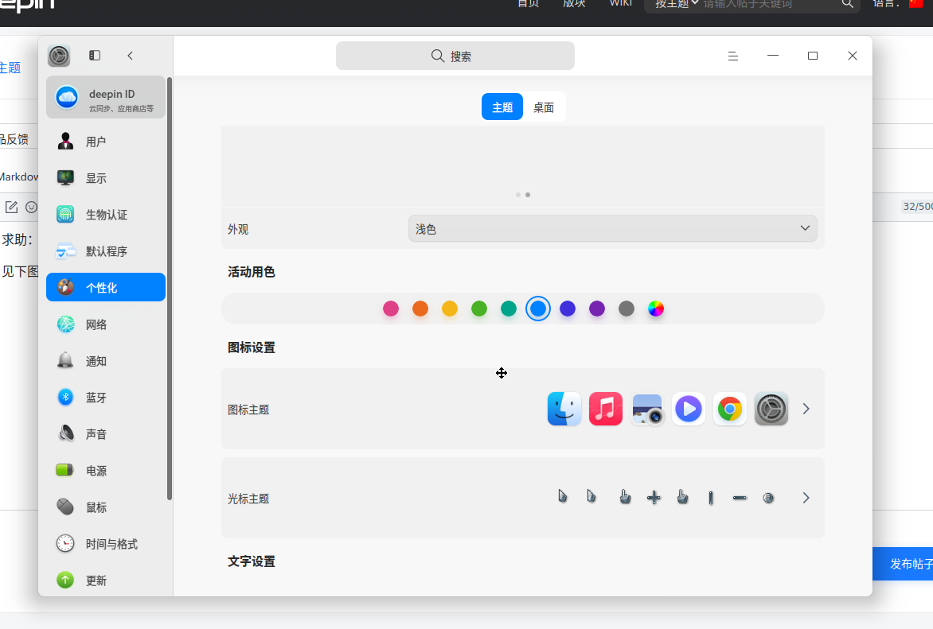The height and width of the screenshot is (629, 933).
Task: Open the 显示 display settings icon
Action: point(65,178)
